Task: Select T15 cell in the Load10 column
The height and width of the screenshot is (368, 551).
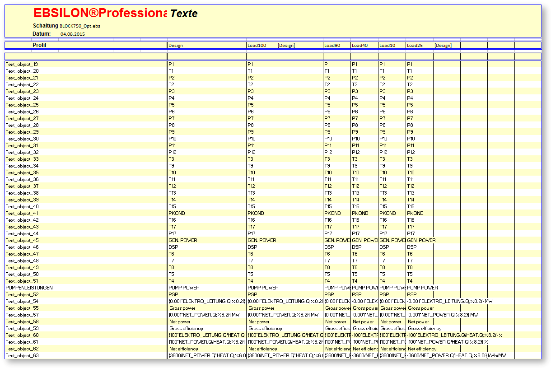Action: [x=383, y=206]
